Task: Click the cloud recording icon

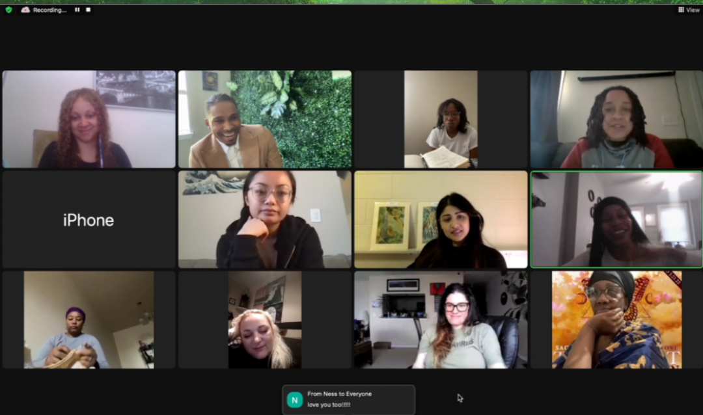Action: point(25,9)
